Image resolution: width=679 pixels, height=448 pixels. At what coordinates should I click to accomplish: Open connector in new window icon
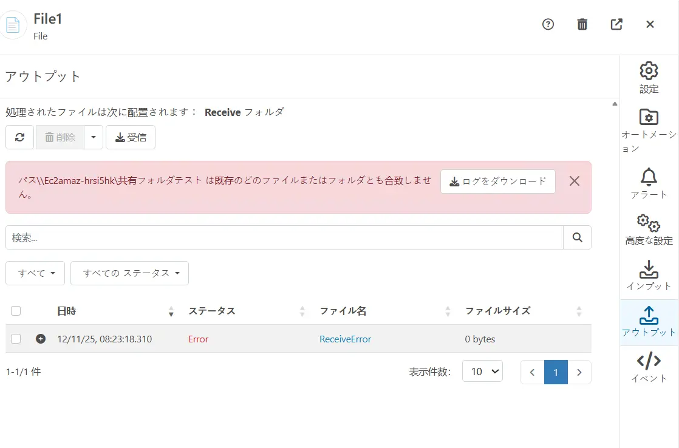coord(616,24)
